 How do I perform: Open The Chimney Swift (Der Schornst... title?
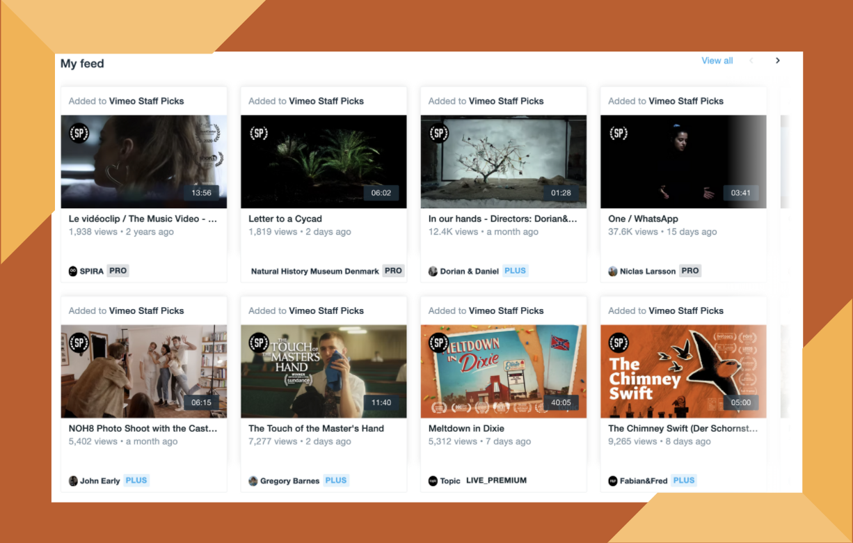(x=683, y=428)
